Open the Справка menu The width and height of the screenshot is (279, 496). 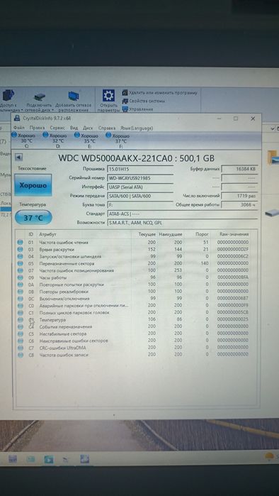(x=107, y=128)
